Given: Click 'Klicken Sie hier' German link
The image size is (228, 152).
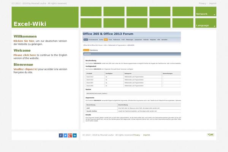Looking at the screenshot, I should tap(24, 41).
